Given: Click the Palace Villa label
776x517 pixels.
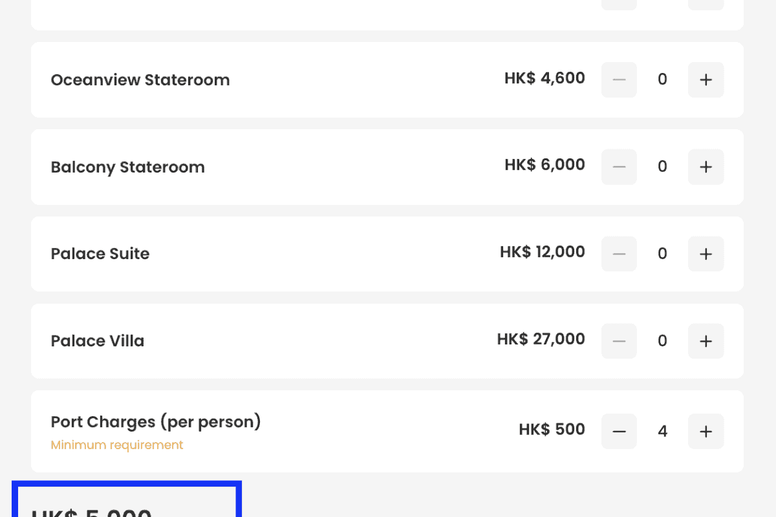Looking at the screenshot, I should tap(98, 341).
